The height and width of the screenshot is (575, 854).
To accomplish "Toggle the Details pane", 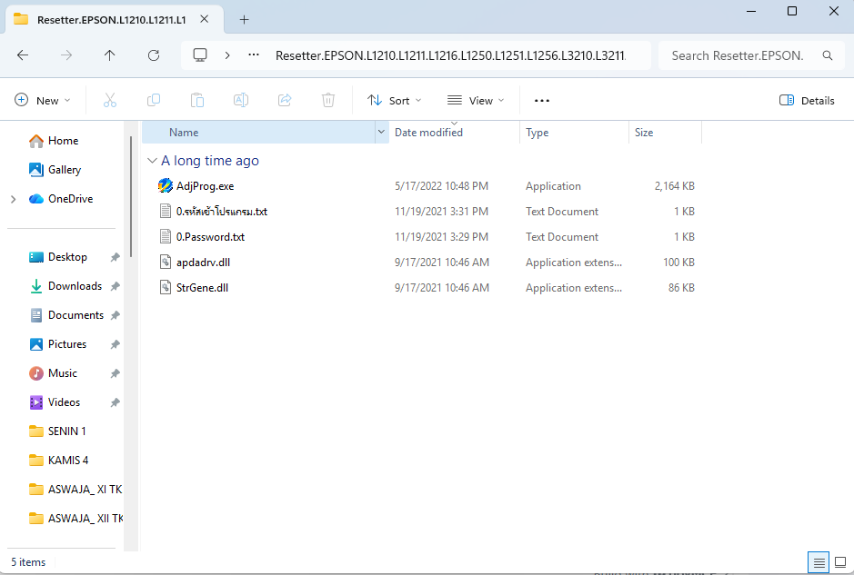I will coord(807,101).
